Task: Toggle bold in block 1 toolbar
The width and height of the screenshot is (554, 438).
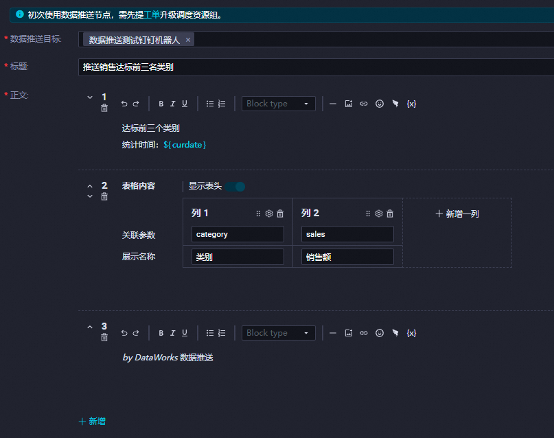Action: pos(161,104)
